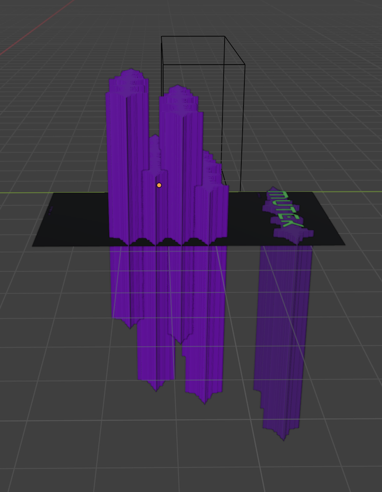Viewport: 382px width, 492px height.
Task: Click the green Y-axis line left of the plane
Action: click(x=26, y=193)
